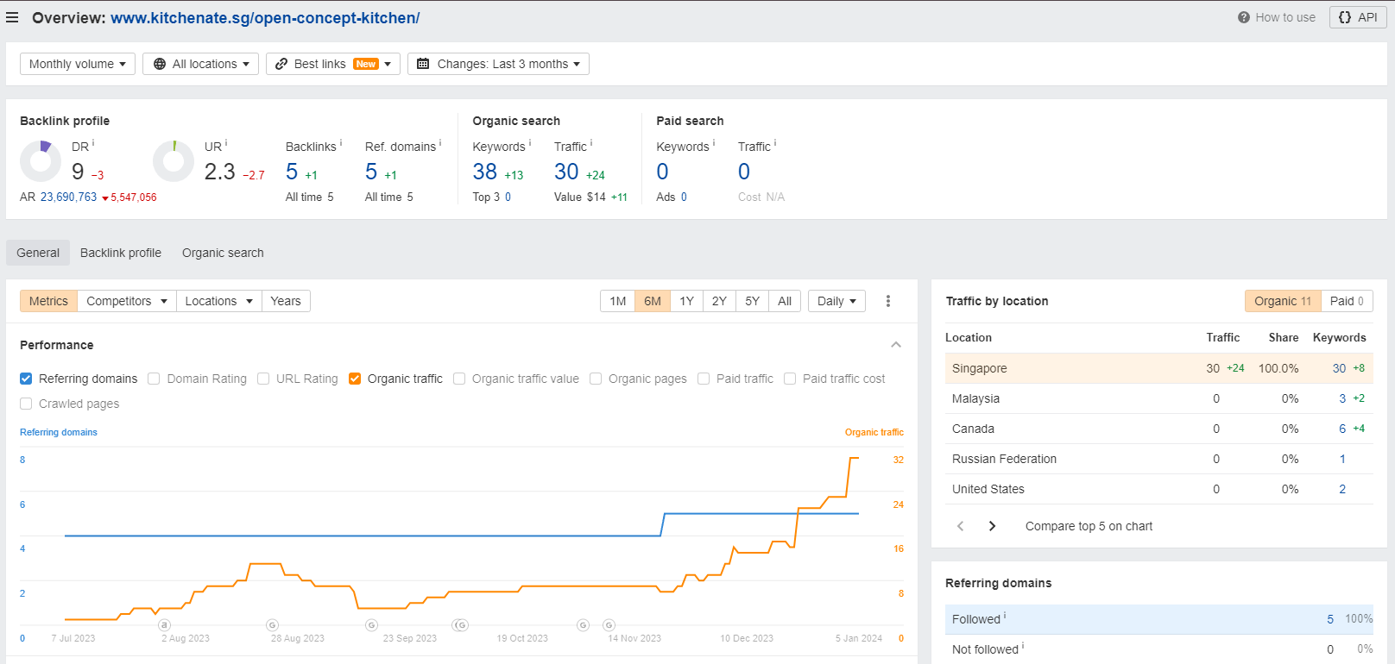The width and height of the screenshot is (1395, 664).
Task: Click the DR donut chart
Action: pos(41,161)
